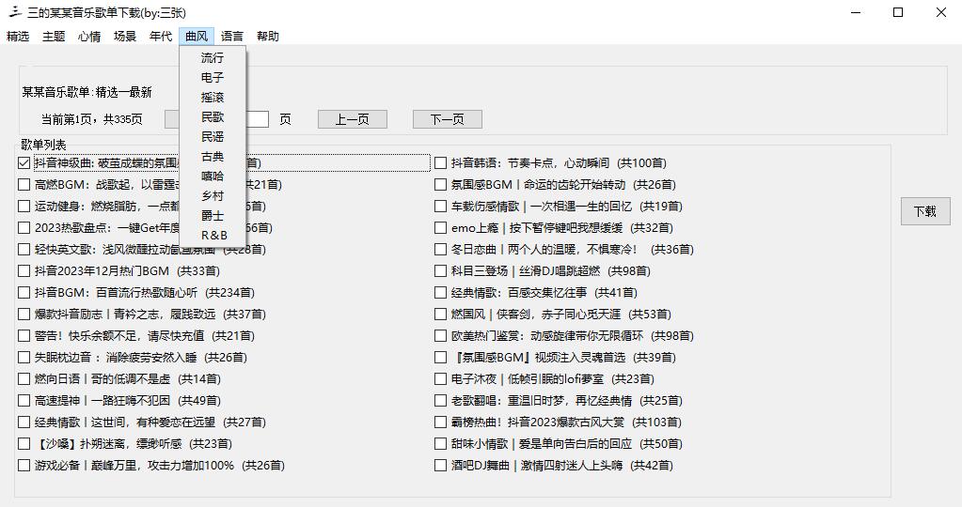Open the 精选 menu
The width and height of the screenshot is (962, 507).
click(18, 36)
